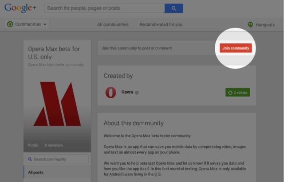The width and height of the screenshot is (284, 182).
Task: Open the All communities tab
Action: (113, 24)
